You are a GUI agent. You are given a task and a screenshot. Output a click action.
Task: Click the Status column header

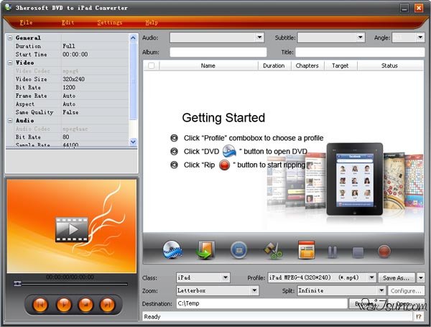click(390, 65)
